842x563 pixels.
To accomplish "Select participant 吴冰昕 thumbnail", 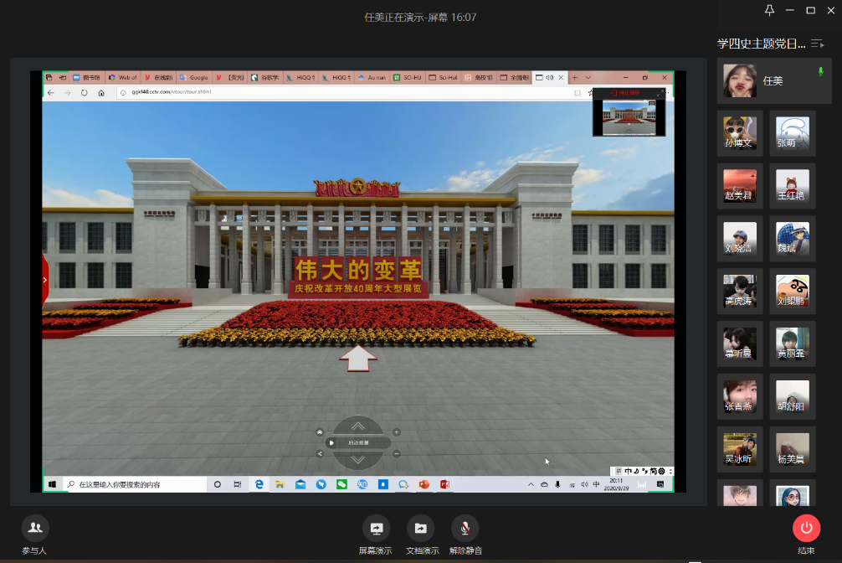I will click(x=739, y=450).
